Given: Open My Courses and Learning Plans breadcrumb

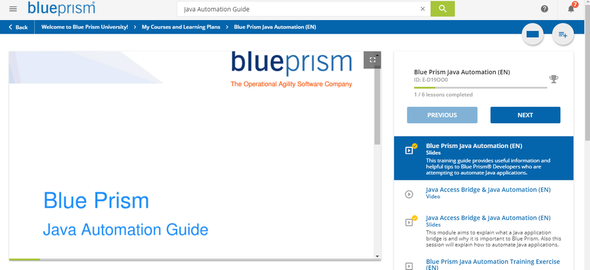Looking at the screenshot, I should click(x=181, y=27).
